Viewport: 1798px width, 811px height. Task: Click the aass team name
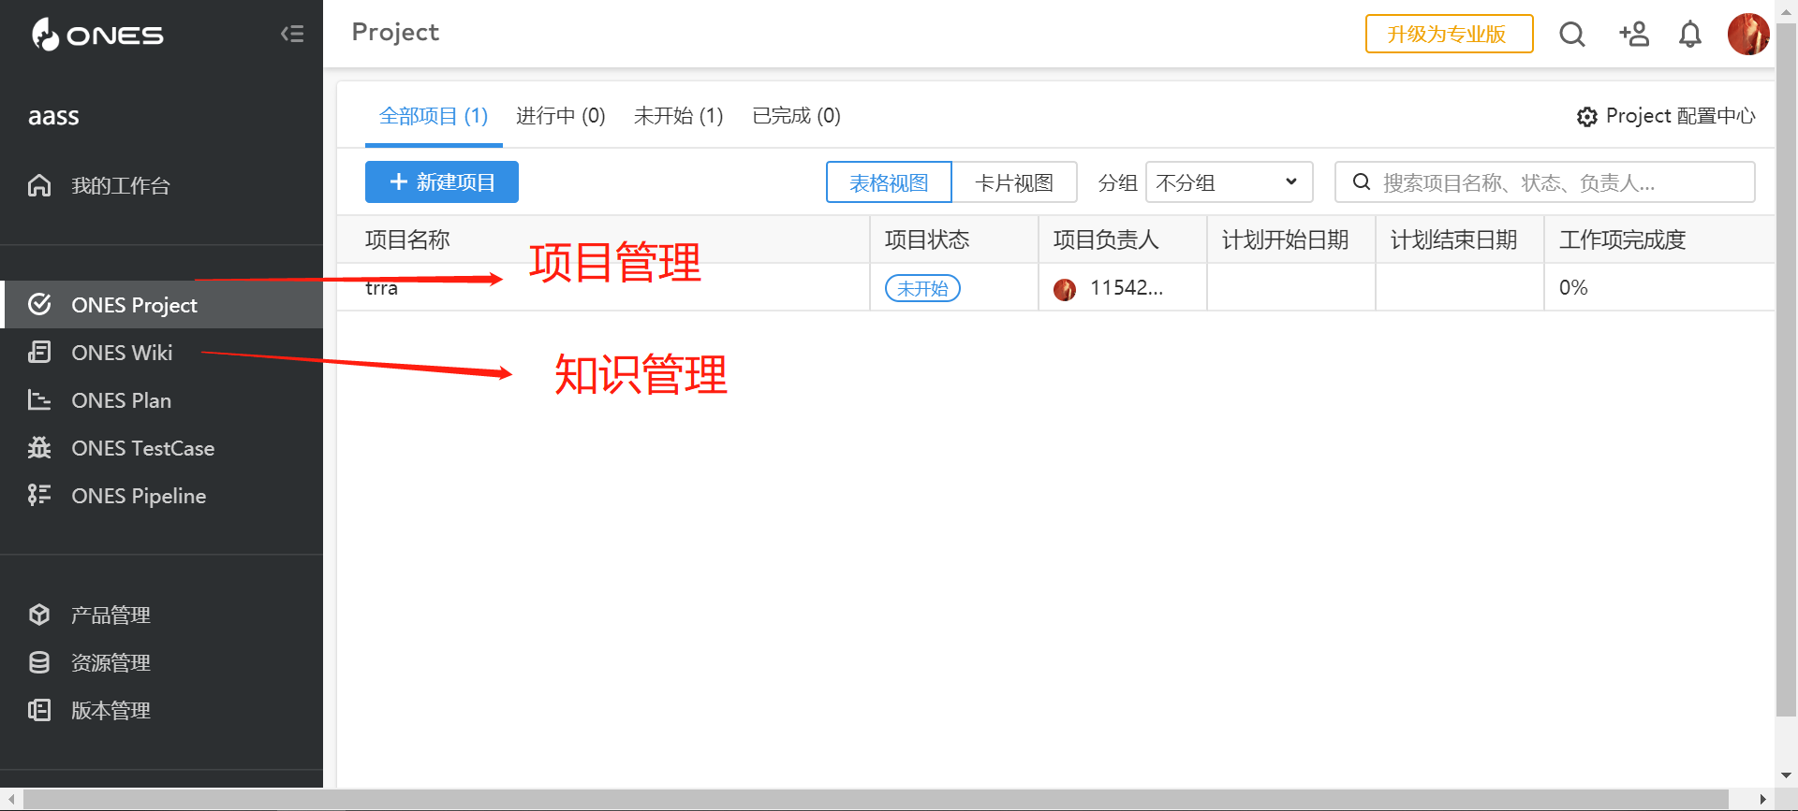pos(53,116)
